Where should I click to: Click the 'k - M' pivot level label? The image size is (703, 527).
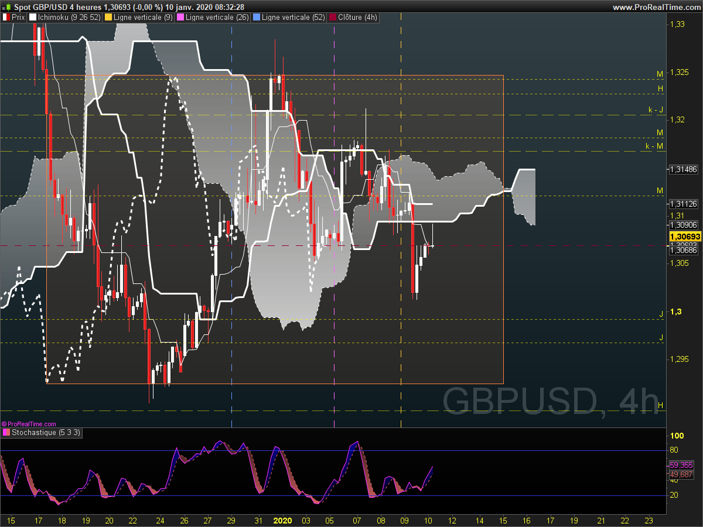click(654, 146)
